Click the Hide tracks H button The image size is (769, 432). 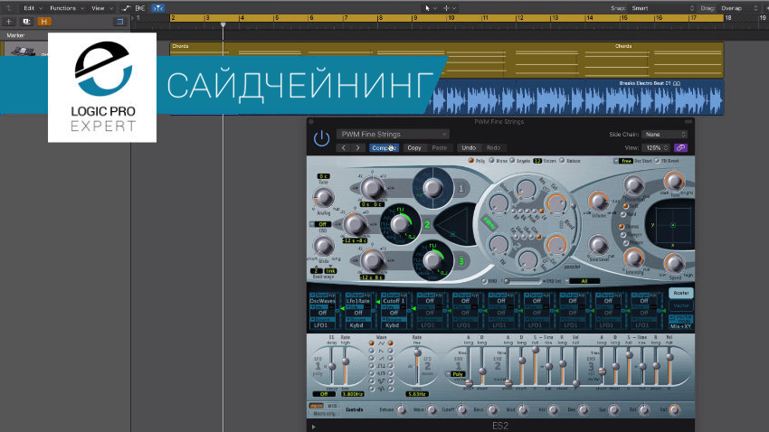[x=44, y=22]
